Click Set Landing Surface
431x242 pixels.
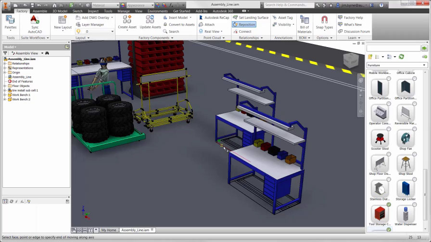pos(251,18)
